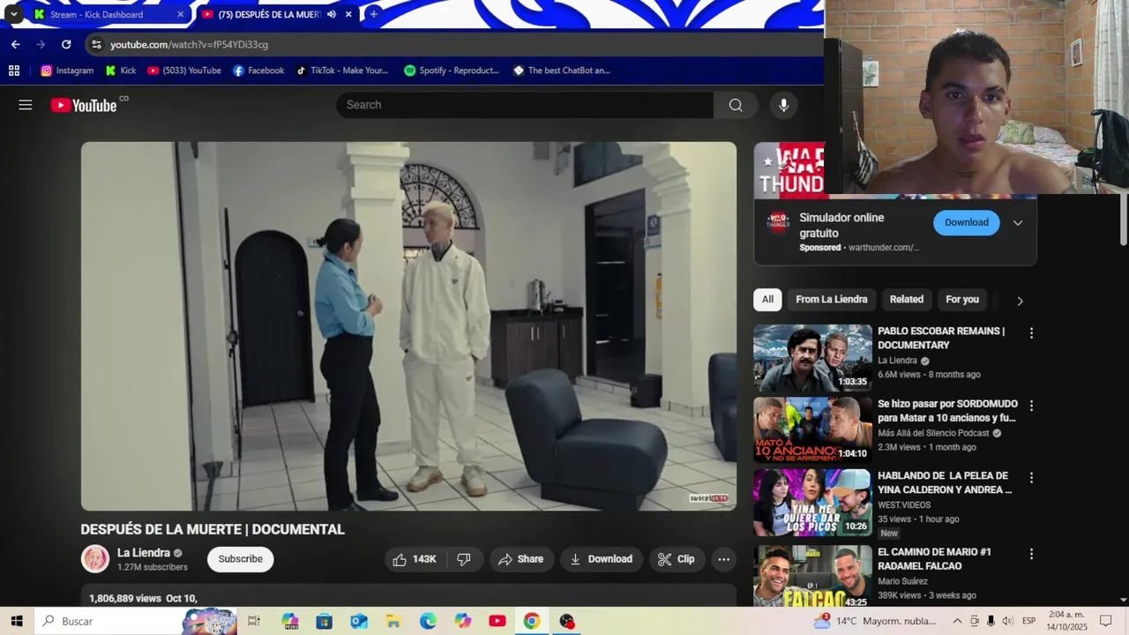Screen dimensions: 1129x635
Task: Select From La Liendra filter chip
Action: click(x=832, y=300)
